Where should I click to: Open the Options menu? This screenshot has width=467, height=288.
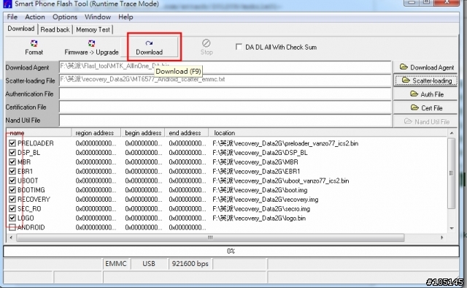click(x=65, y=17)
